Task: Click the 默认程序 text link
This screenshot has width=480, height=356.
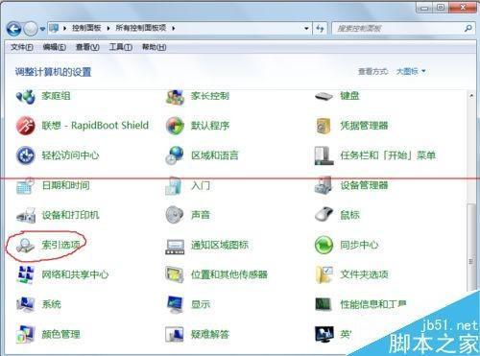Action: (210, 126)
